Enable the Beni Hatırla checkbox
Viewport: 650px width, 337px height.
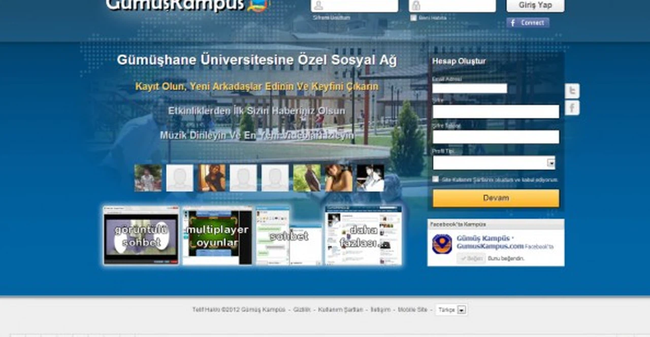(413, 18)
